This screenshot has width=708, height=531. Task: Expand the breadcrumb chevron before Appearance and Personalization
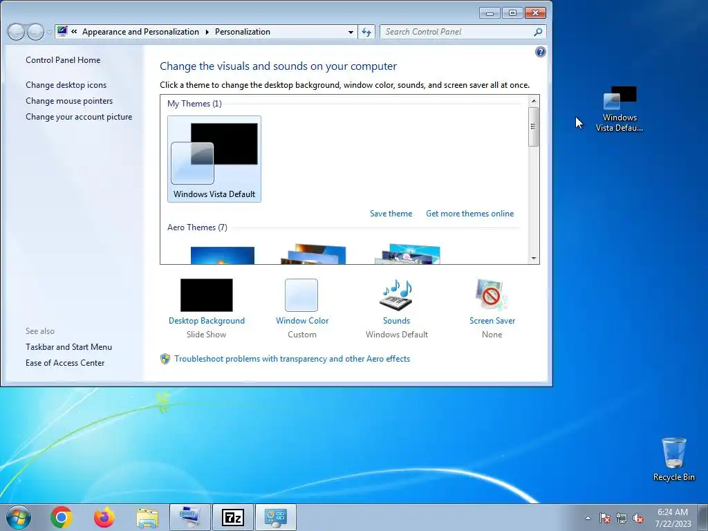(x=74, y=32)
